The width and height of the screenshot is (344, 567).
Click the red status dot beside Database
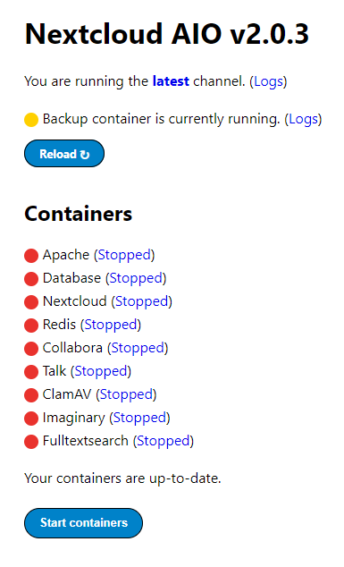(x=31, y=279)
